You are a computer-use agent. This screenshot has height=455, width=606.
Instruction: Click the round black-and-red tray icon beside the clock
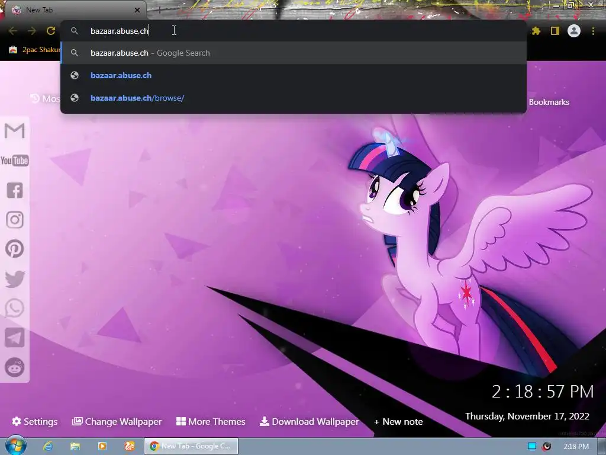[546, 447]
